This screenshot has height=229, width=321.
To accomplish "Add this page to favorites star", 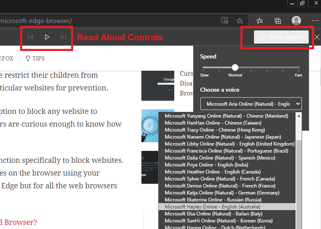I will point(240,21).
